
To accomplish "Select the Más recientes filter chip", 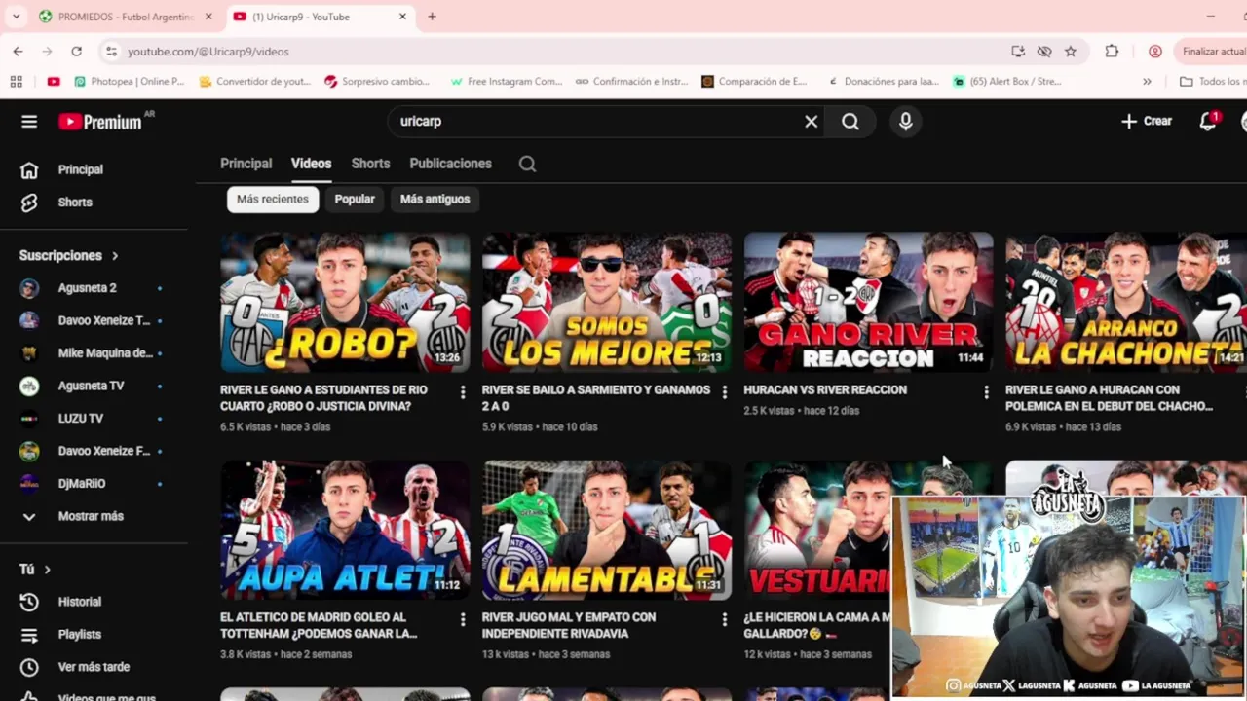I will (273, 199).
